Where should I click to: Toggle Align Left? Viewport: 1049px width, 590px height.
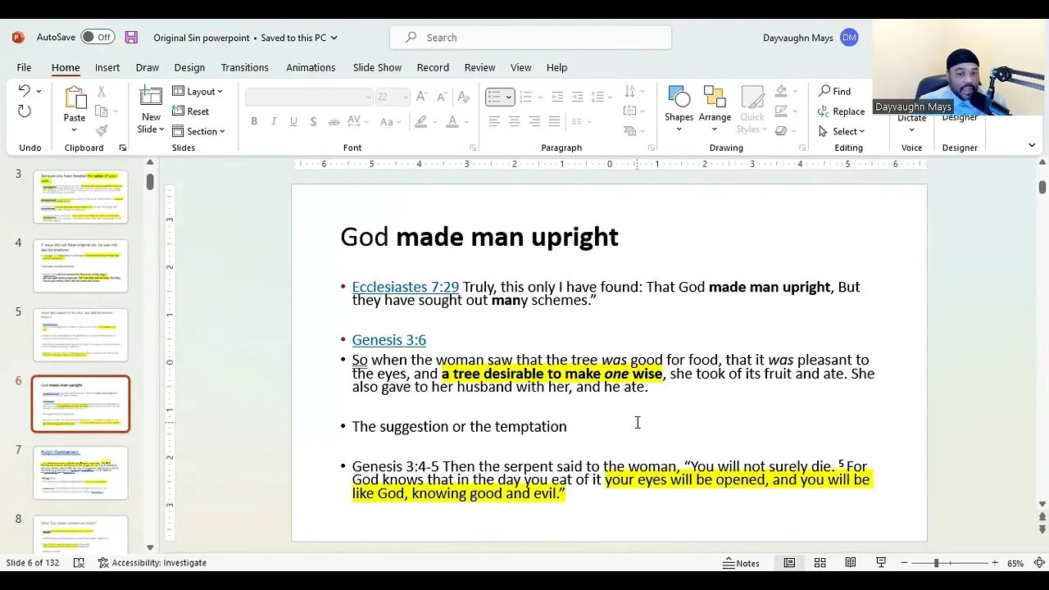pyautogui.click(x=494, y=121)
